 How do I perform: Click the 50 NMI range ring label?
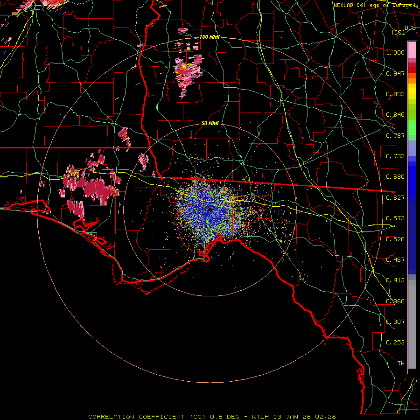[210, 124]
